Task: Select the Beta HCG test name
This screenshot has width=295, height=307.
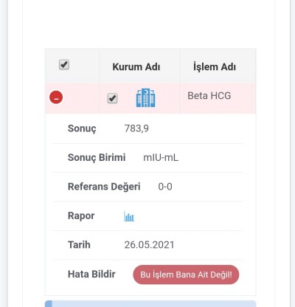Action: coord(209,96)
